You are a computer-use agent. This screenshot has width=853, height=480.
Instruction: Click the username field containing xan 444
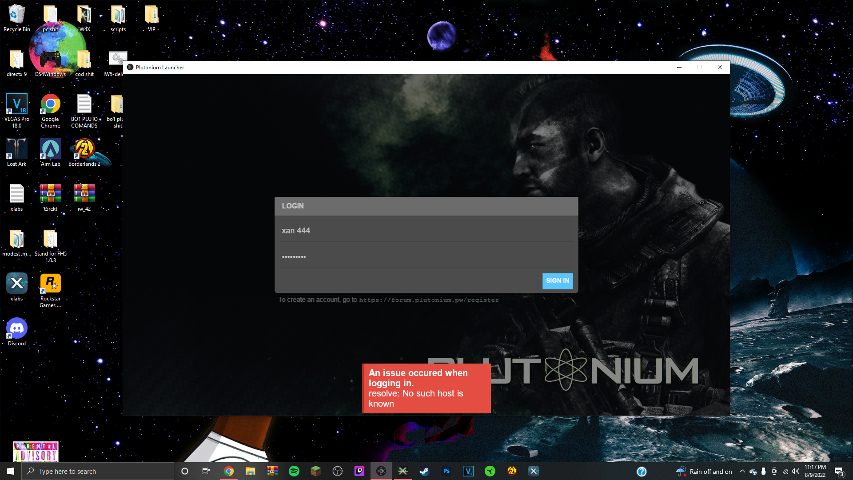click(x=426, y=231)
